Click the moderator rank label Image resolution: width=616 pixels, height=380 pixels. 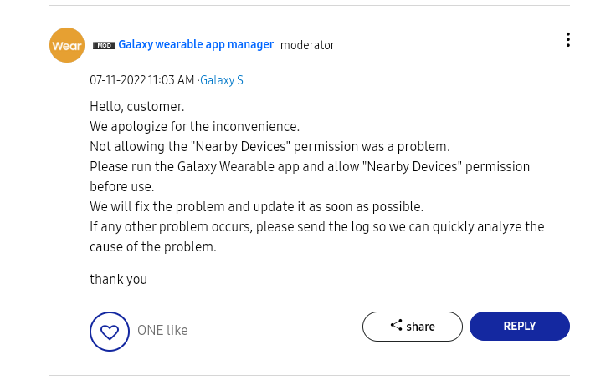[307, 45]
